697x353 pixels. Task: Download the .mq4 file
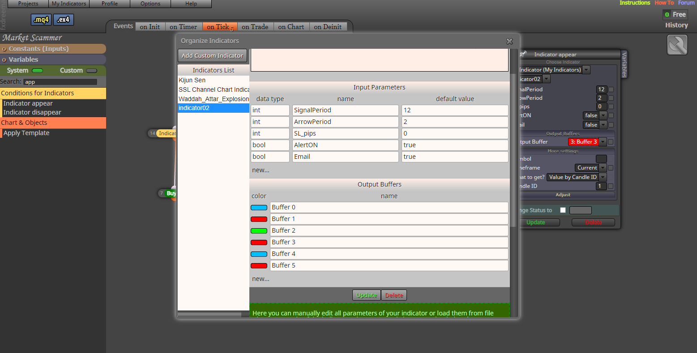click(41, 20)
